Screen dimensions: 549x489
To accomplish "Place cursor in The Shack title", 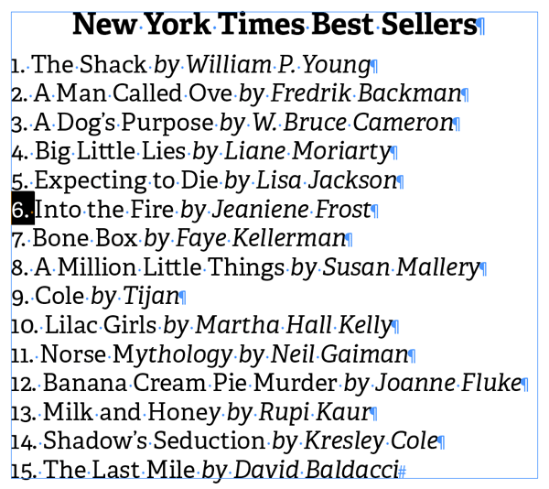I will 90,65.
